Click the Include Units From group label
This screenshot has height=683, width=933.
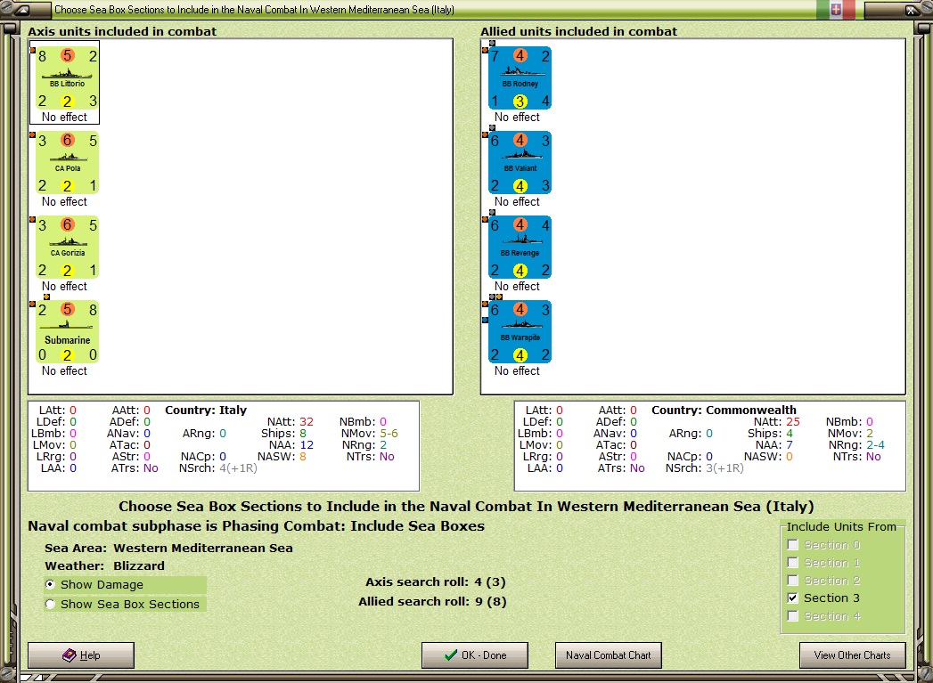pyautogui.click(x=841, y=526)
